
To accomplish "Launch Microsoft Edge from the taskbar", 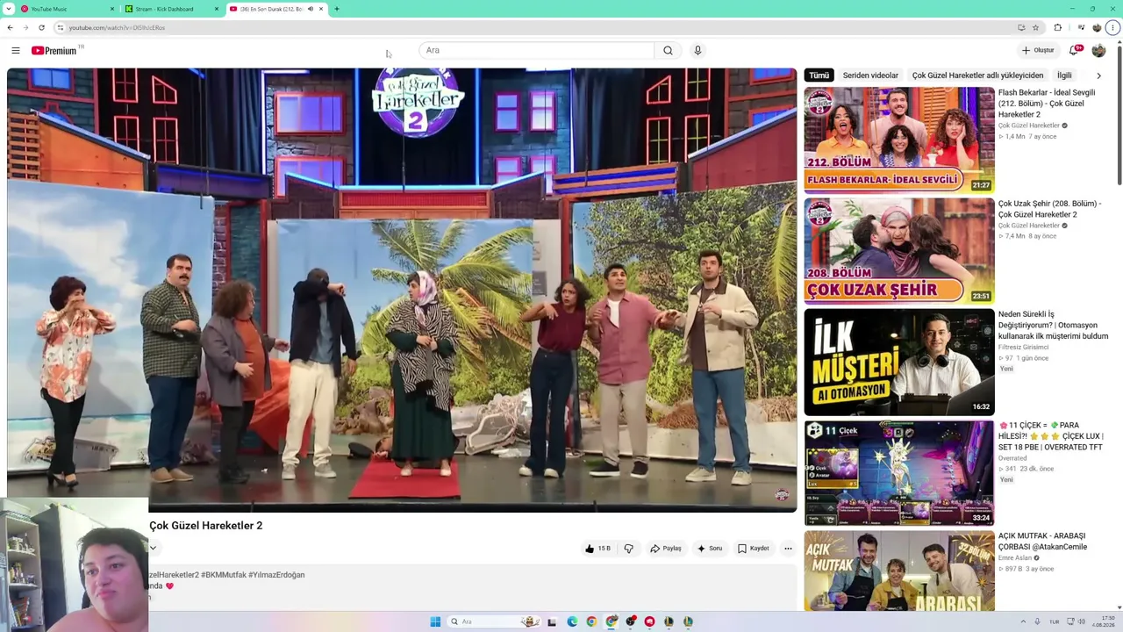I will [572, 621].
